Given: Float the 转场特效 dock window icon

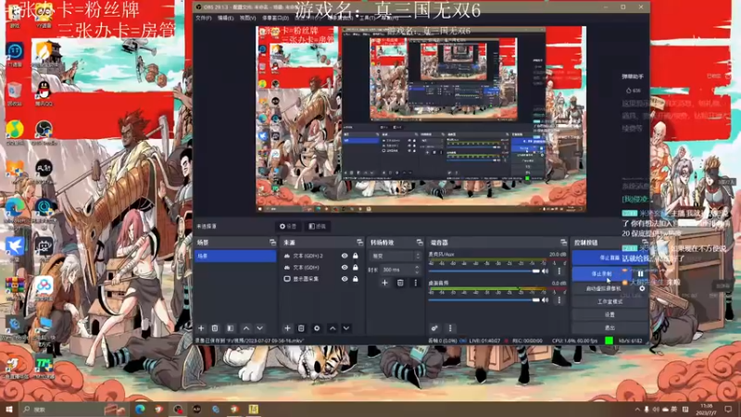Looking at the screenshot, I should coord(420,242).
